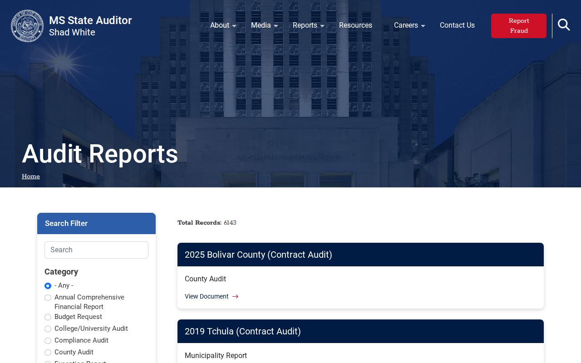The height and width of the screenshot is (363, 581).
Task: Click the Audit Reports page title
Action: 100,154
